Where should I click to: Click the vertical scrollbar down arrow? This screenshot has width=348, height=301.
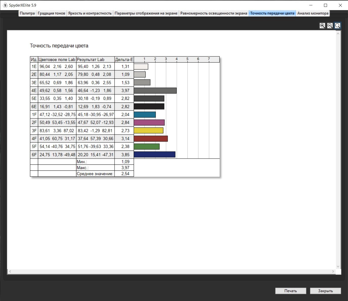338,267
